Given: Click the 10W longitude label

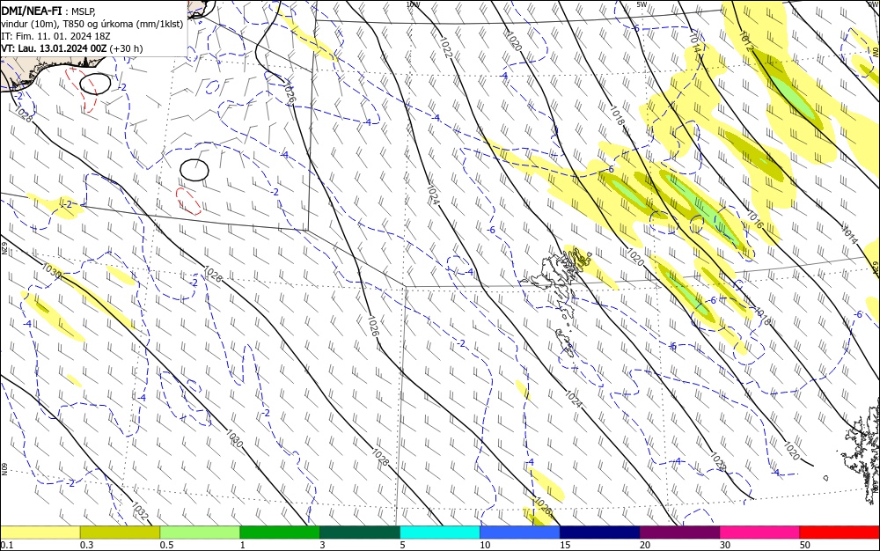Looking at the screenshot, I should [413, 4].
